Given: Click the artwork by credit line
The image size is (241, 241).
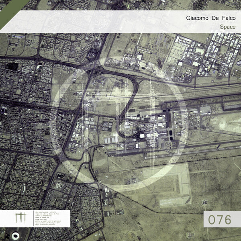Looking at the screenshot, I should pyautogui.click(x=42, y=217).
